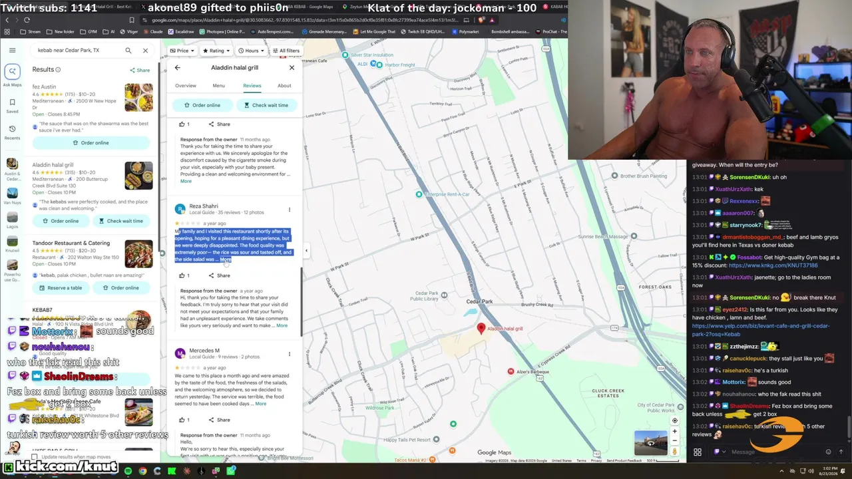The width and height of the screenshot is (852, 479).
Task: Collapse the side panel arrow
Action: (306, 251)
